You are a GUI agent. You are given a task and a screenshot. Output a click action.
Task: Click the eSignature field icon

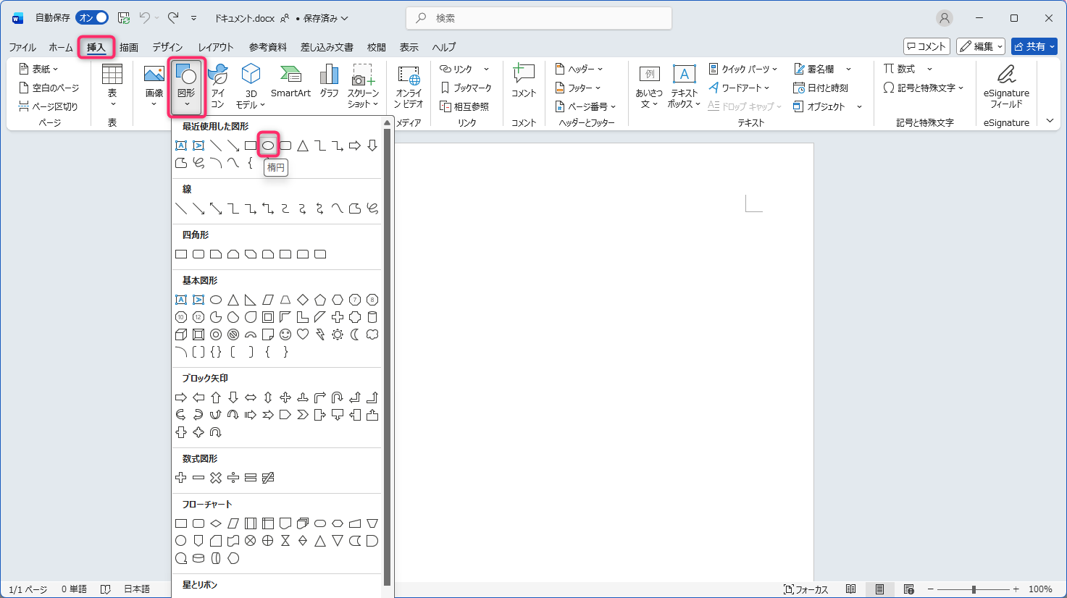point(1006,85)
